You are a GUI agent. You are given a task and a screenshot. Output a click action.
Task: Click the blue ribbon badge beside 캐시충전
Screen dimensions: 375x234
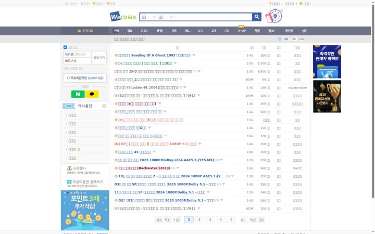(69, 106)
